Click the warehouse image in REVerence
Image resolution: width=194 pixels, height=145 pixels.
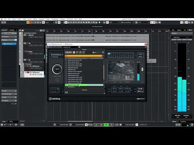(x=121, y=72)
